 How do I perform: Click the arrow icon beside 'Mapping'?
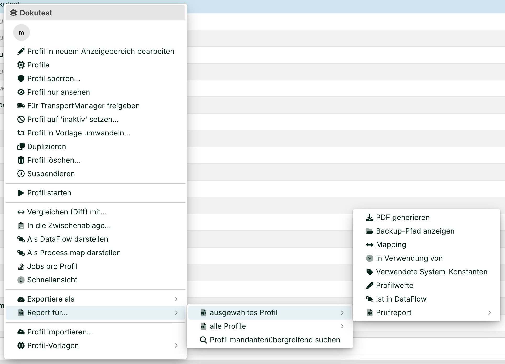pos(369,245)
